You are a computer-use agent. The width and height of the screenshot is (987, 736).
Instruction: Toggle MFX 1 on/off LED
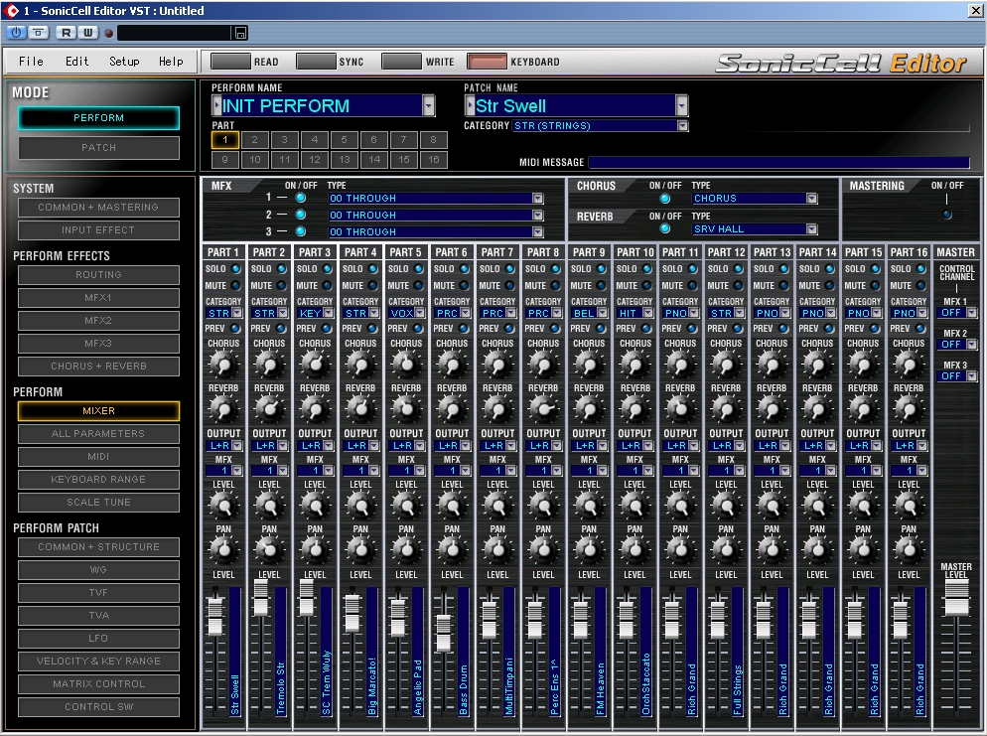[x=301, y=198]
